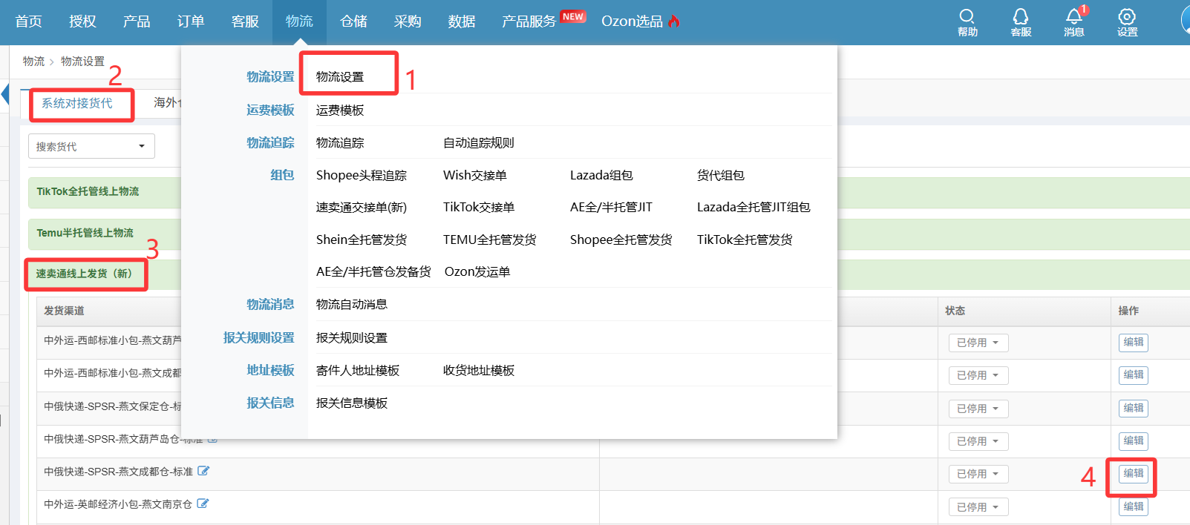The image size is (1190, 525).
Task: Open the 帮助 help icon
Action: click(967, 22)
